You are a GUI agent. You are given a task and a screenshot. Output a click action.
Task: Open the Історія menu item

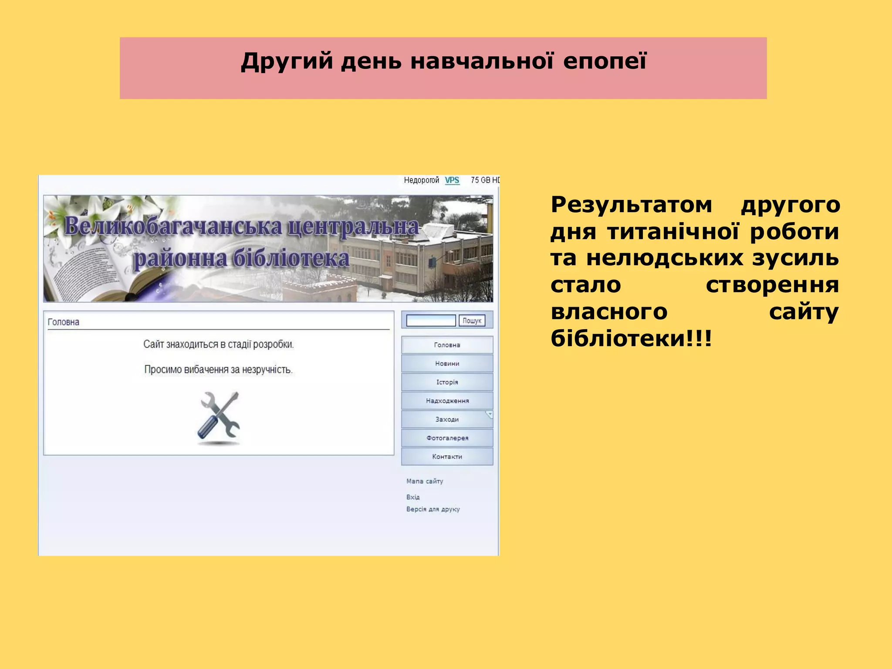click(447, 382)
